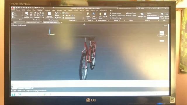Click the Custom View Realistic viewport label
The width and height of the screenshot is (187, 105).
click(x=19, y=25)
